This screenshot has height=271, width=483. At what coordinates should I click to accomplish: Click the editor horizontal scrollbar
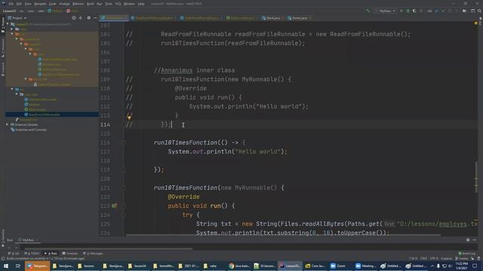click(x=283, y=235)
